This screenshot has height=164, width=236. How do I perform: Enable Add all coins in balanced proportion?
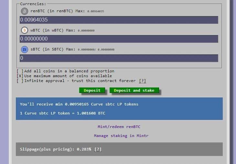coord(20,71)
